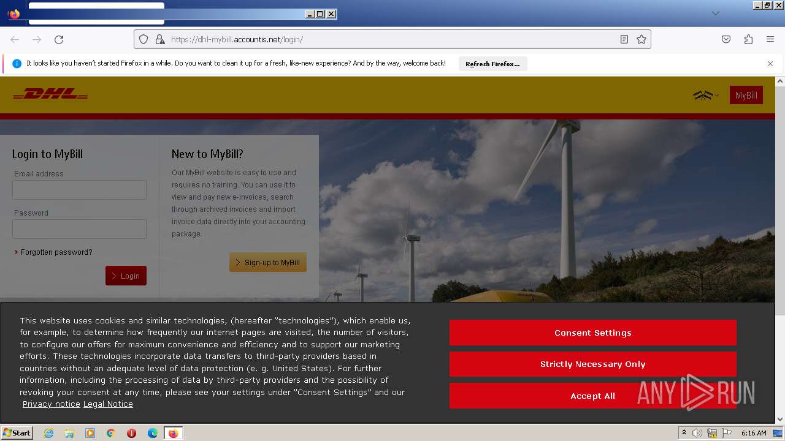Accept All cookies

pos(593,396)
